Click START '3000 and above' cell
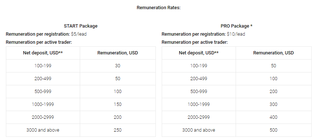The width and height of the screenshot is (315, 139). point(43,130)
